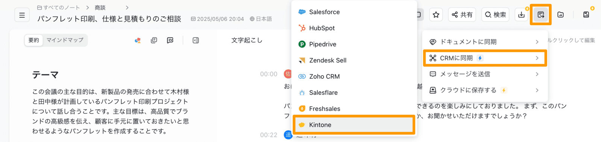The height and width of the screenshot is (142, 601).
Task: Go to 商談 folder breadcrumb
Action: pos(100,7)
